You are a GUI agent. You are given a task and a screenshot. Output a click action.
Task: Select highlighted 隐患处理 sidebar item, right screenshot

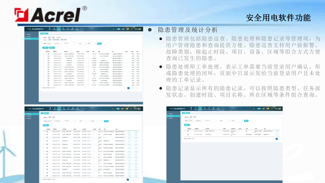[x=174, y=116]
